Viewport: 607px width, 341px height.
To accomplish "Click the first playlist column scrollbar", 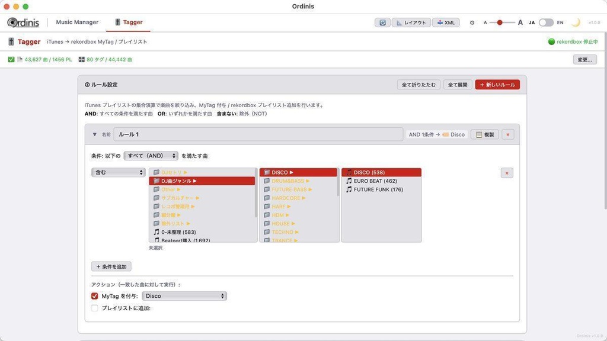I will [x=256, y=194].
